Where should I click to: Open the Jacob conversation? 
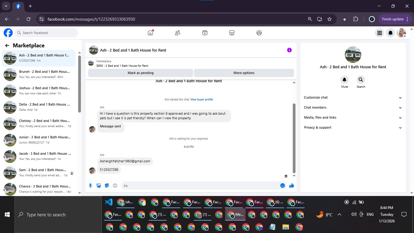[39, 156]
